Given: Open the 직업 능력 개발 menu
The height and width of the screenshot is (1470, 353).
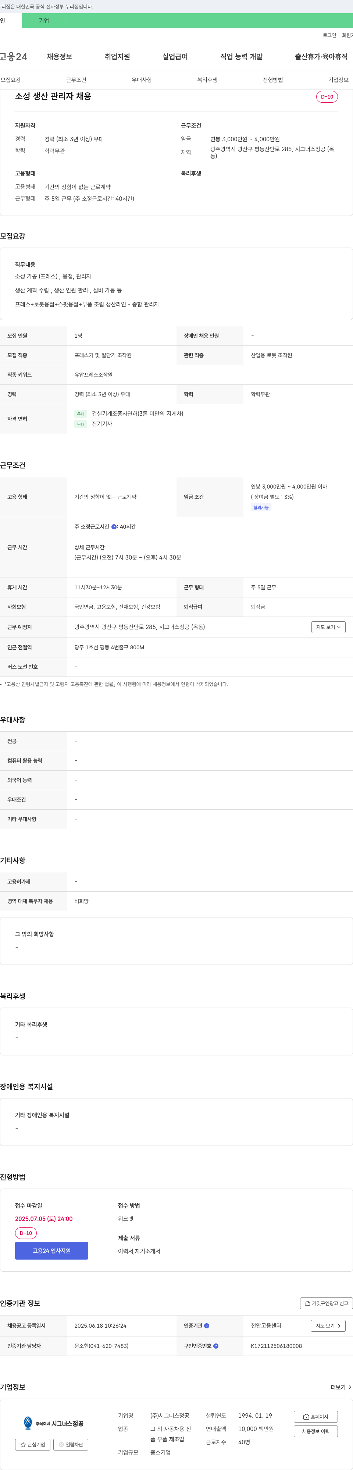Looking at the screenshot, I should [x=241, y=57].
